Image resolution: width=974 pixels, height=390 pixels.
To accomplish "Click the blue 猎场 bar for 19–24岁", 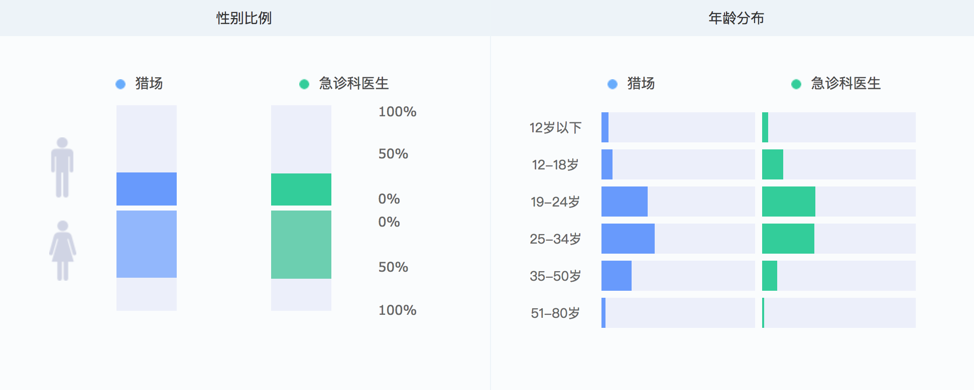I will click(625, 202).
